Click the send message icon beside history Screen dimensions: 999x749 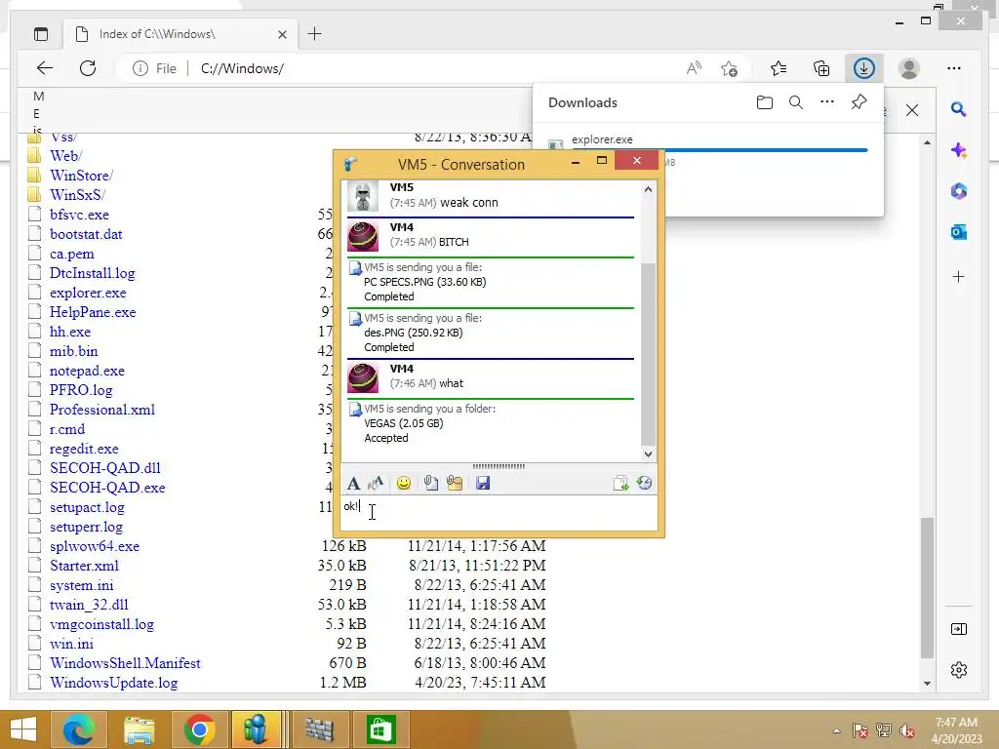620,484
